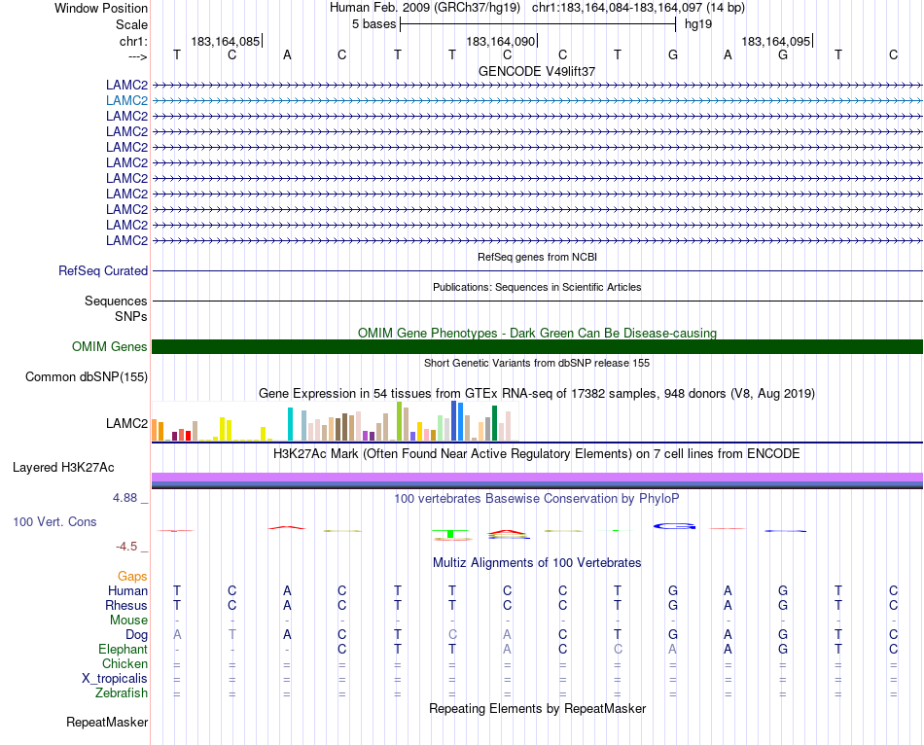Screen dimensions: 924x745
Task: Click the hg19 label beside scale bar
Action: pyautogui.click(x=698, y=24)
